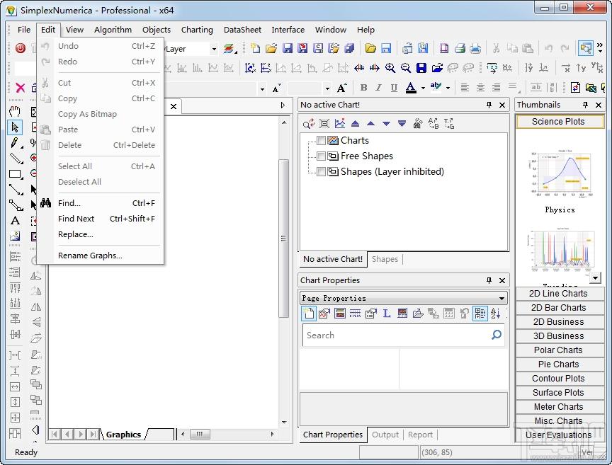The height and width of the screenshot is (465, 612).
Task: Select the Graphics sheet tab
Action: 123,434
